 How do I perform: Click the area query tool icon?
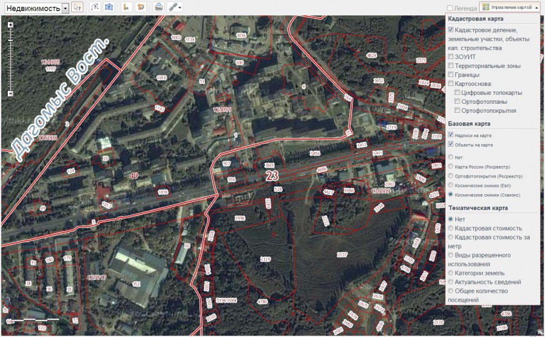coord(109,8)
